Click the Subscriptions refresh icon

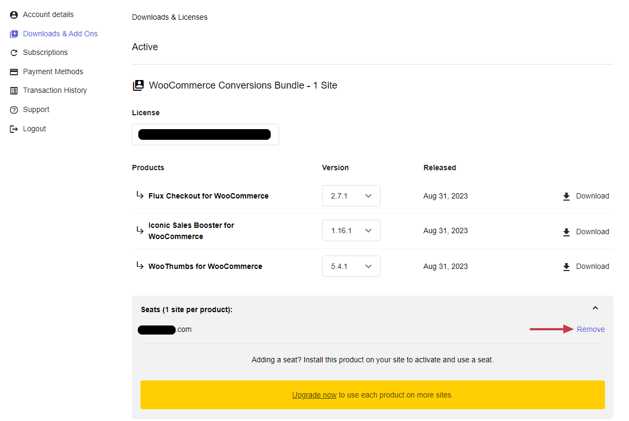click(14, 53)
